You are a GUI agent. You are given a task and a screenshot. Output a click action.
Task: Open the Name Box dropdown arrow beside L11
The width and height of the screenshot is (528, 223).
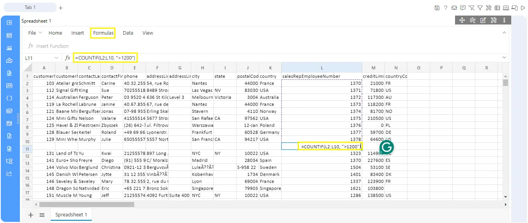coord(57,58)
